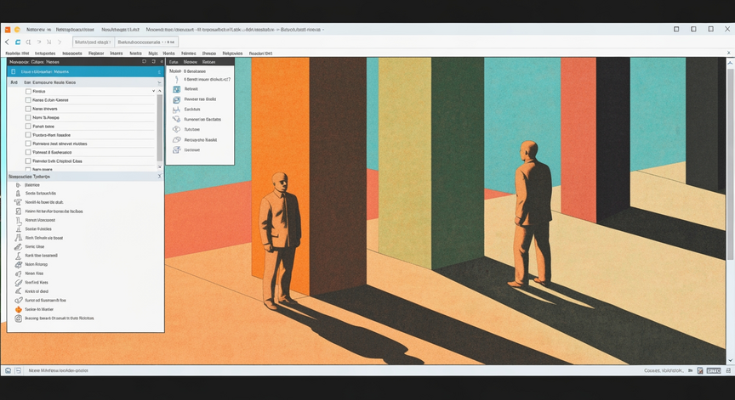
Task: Open the 'Netpovies' menu
Action: [x=232, y=54]
